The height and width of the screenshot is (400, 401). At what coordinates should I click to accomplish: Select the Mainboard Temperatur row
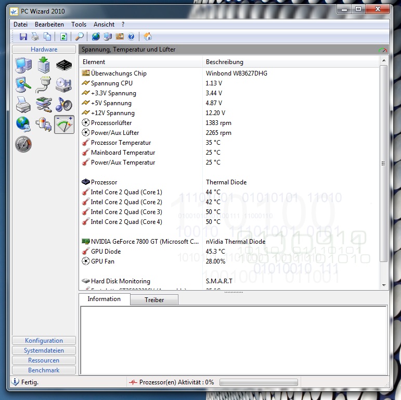click(229, 153)
